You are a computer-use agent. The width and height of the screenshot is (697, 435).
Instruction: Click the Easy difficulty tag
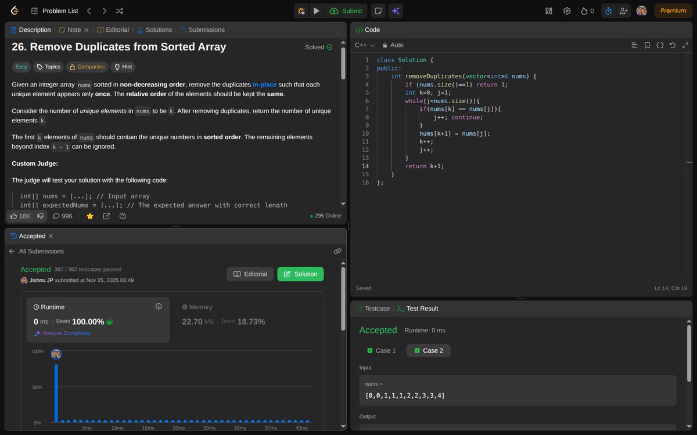point(21,67)
